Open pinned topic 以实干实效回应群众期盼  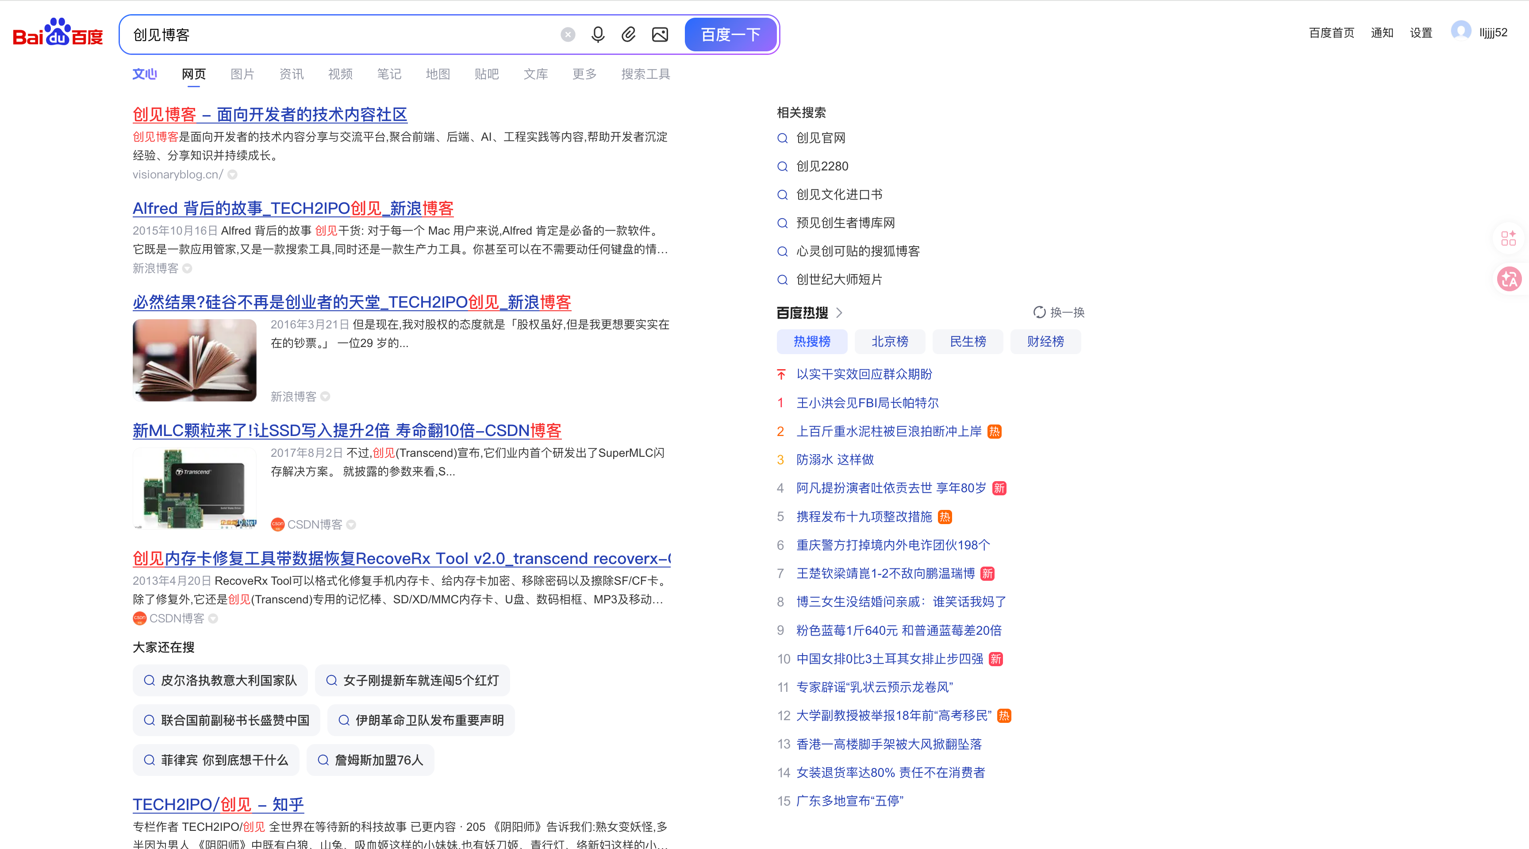click(x=864, y=374)
